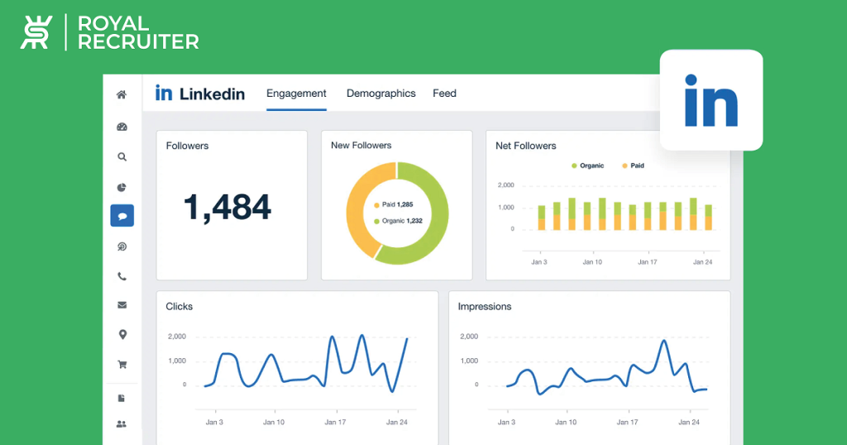Screen dimensions: 847x445
Task: Select the document file sidebar icon
Action: click(x=122, y=399)
